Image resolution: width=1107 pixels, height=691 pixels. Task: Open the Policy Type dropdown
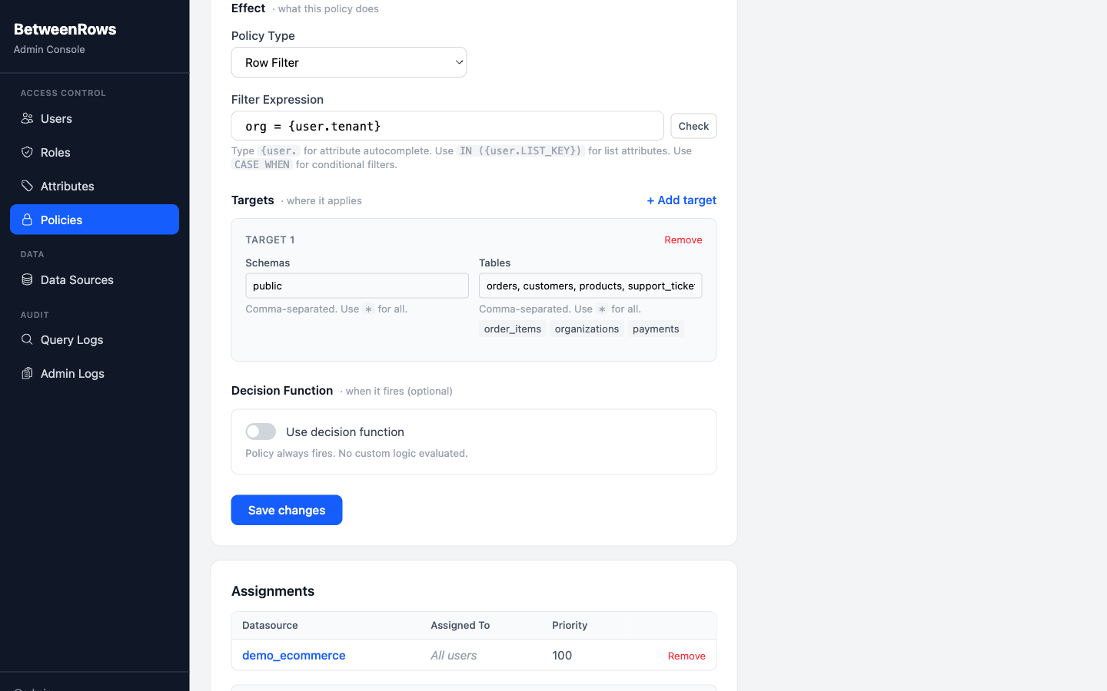pyautogui.click(x=348, y=62)
